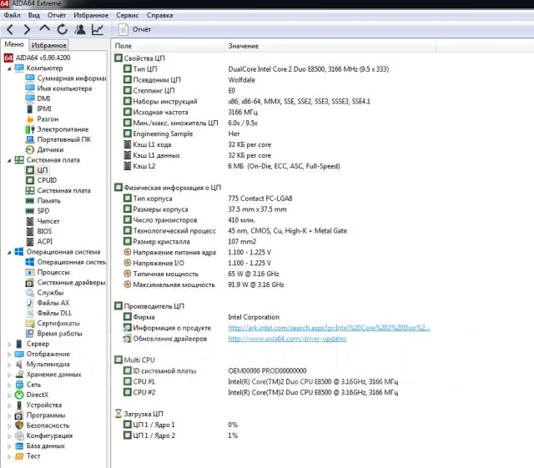This screenshot has width=534, height=468.
Task: Expand the DirectX tree node
Action: coord(9,395)
